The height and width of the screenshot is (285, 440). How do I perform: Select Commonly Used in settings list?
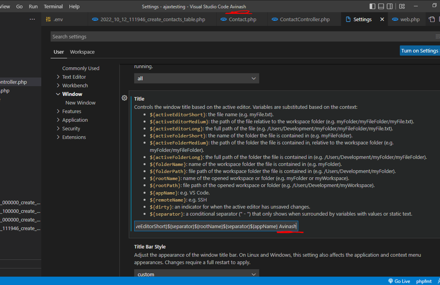coord(81,68)
